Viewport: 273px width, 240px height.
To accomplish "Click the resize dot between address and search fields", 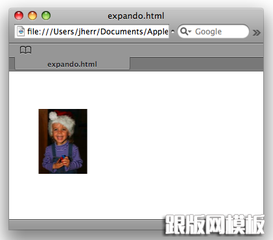I will pos(172,32).
